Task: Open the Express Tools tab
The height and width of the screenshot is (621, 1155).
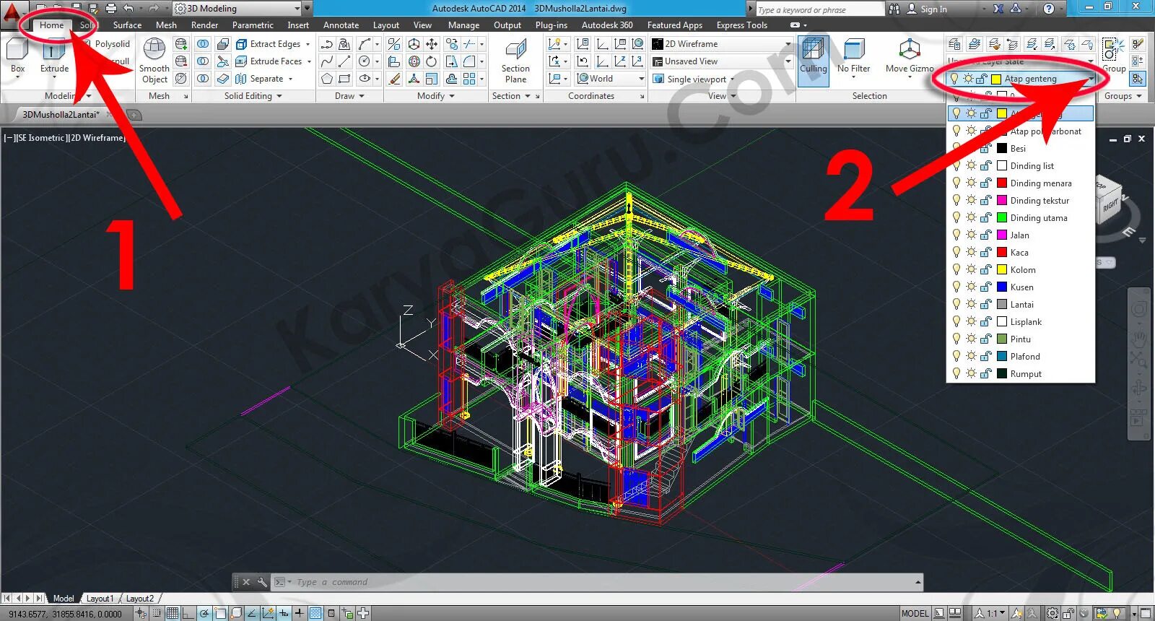Action: (x=741, y=25)
